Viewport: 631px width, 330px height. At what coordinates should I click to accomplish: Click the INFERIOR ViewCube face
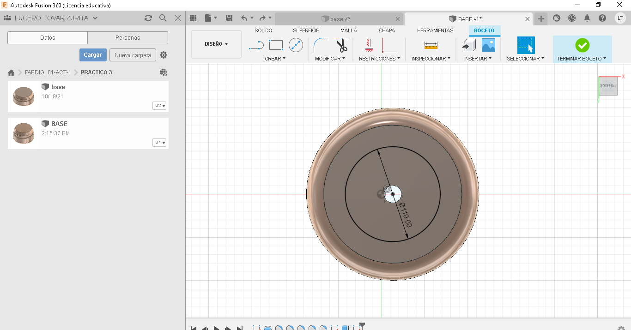click(x=608, y=86)
